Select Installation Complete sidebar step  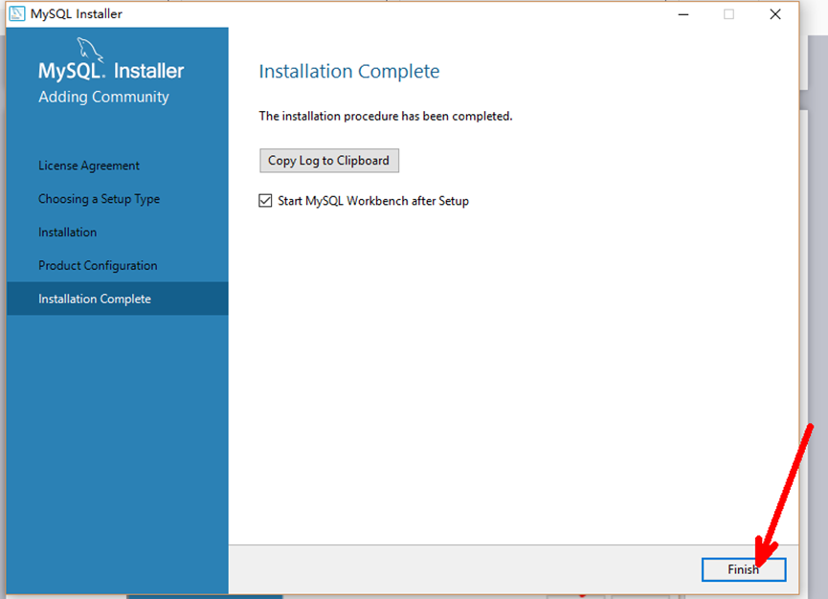pyautogui.click(x=117, y=299)
